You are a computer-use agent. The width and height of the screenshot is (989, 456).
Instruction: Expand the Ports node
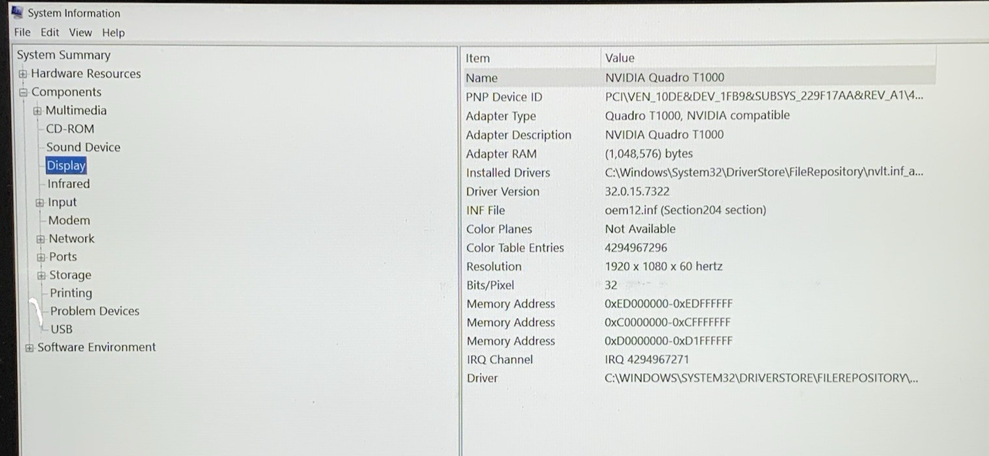coord(41,258)
